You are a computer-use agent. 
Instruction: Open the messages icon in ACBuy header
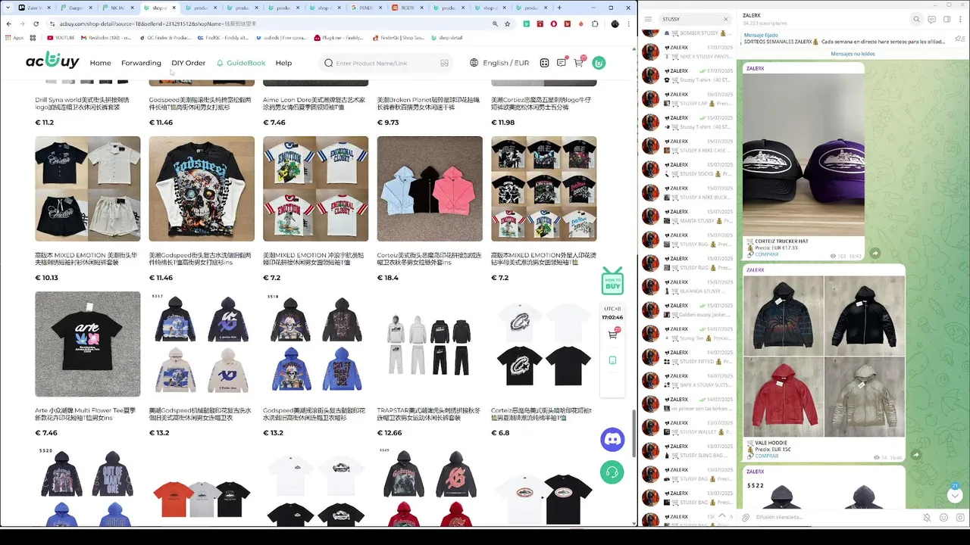pyautogui.click(x=562, y=63)
